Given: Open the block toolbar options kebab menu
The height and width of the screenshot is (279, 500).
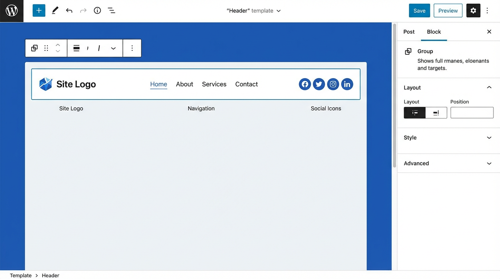Looking at the screenshot, I should [132, 48].
